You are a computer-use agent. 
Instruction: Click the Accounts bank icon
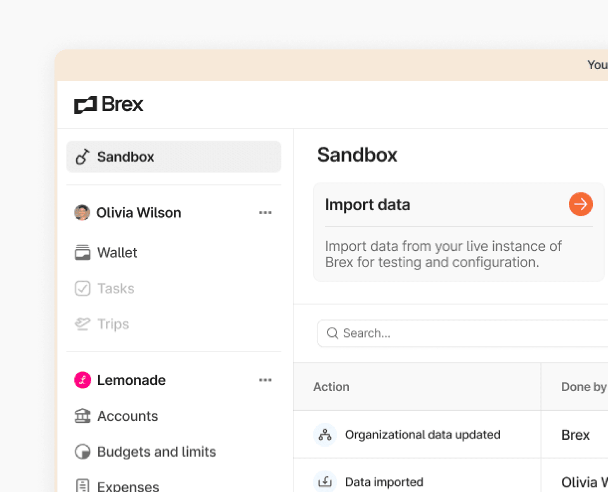click(x=83, y=416)
